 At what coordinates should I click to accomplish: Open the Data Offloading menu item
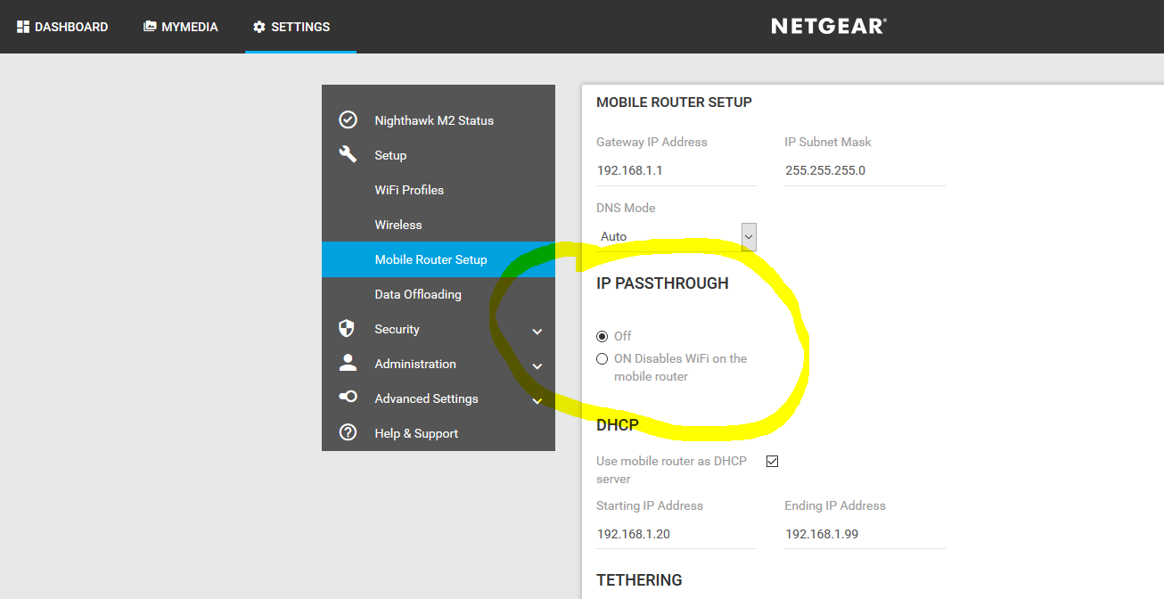pyautogui.click(x=418, y=294)
